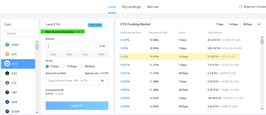Pick the EOS coin icon
Screen dimensions: 266x115
7,73
